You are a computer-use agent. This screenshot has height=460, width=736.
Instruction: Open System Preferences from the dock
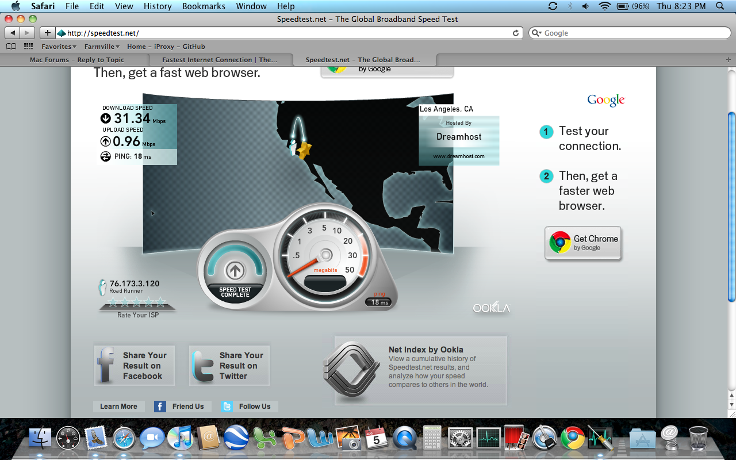460,438
